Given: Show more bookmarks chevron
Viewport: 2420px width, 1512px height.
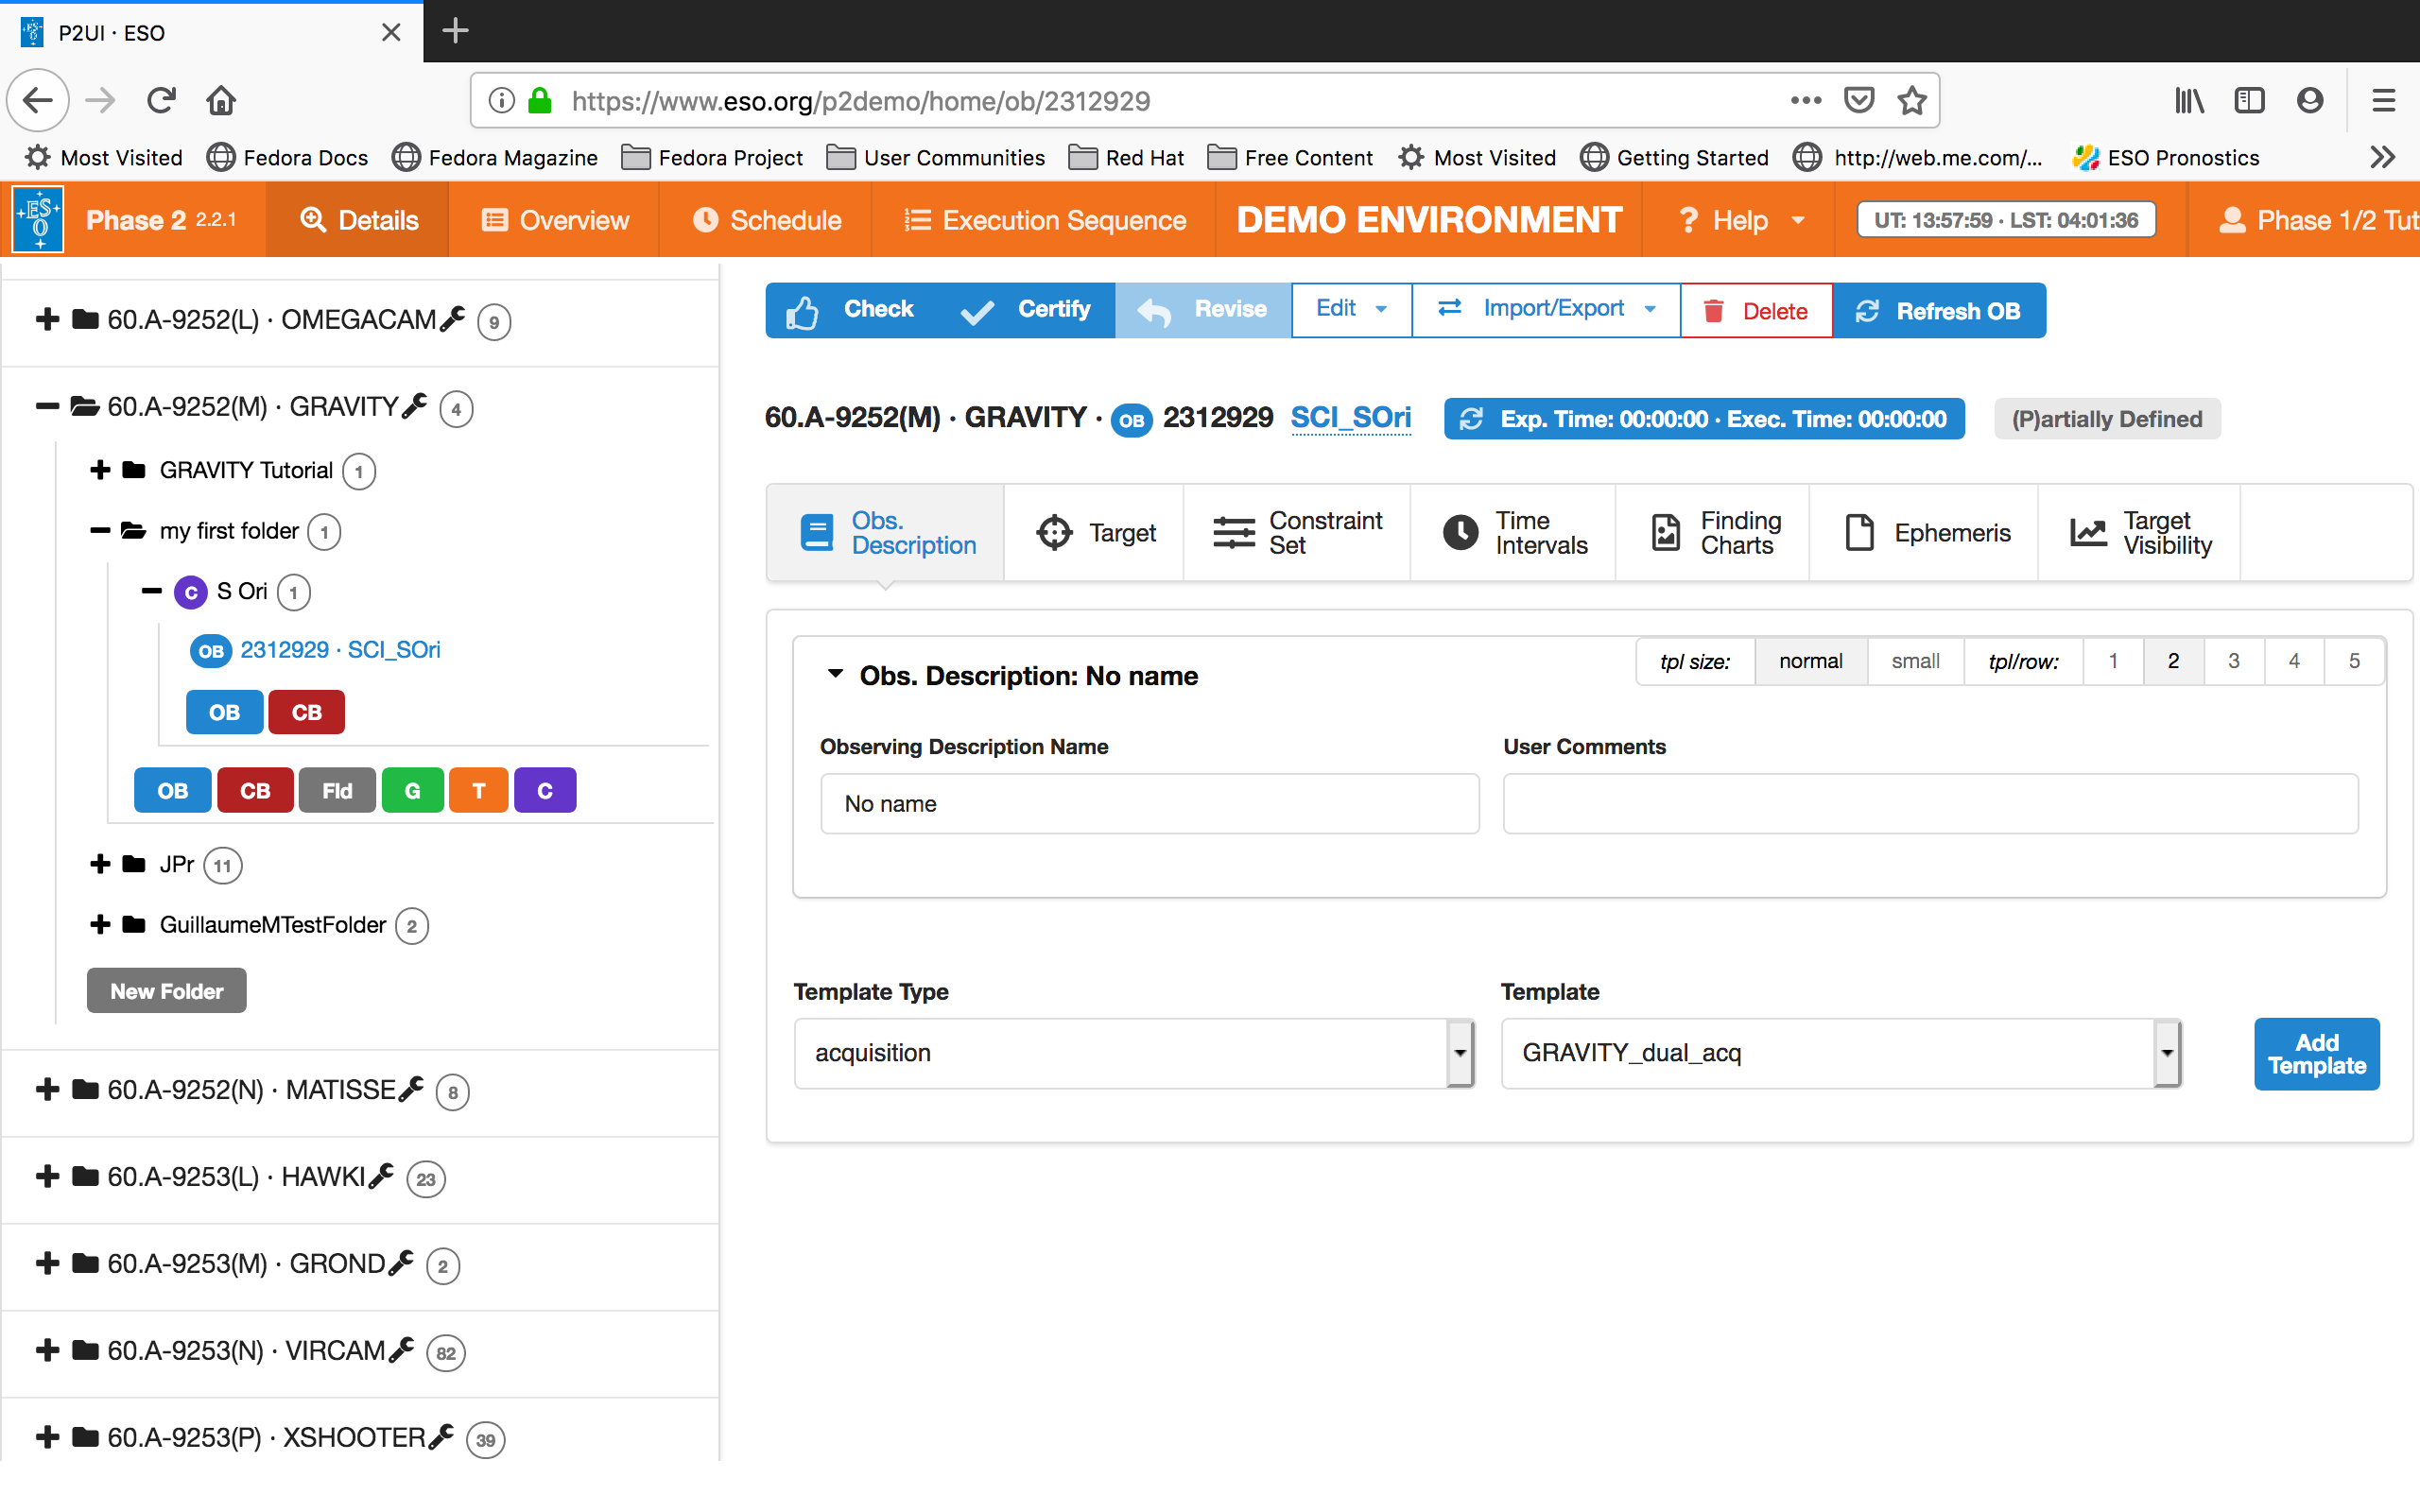Looking at the screenshot, I should click(2383, 157).
